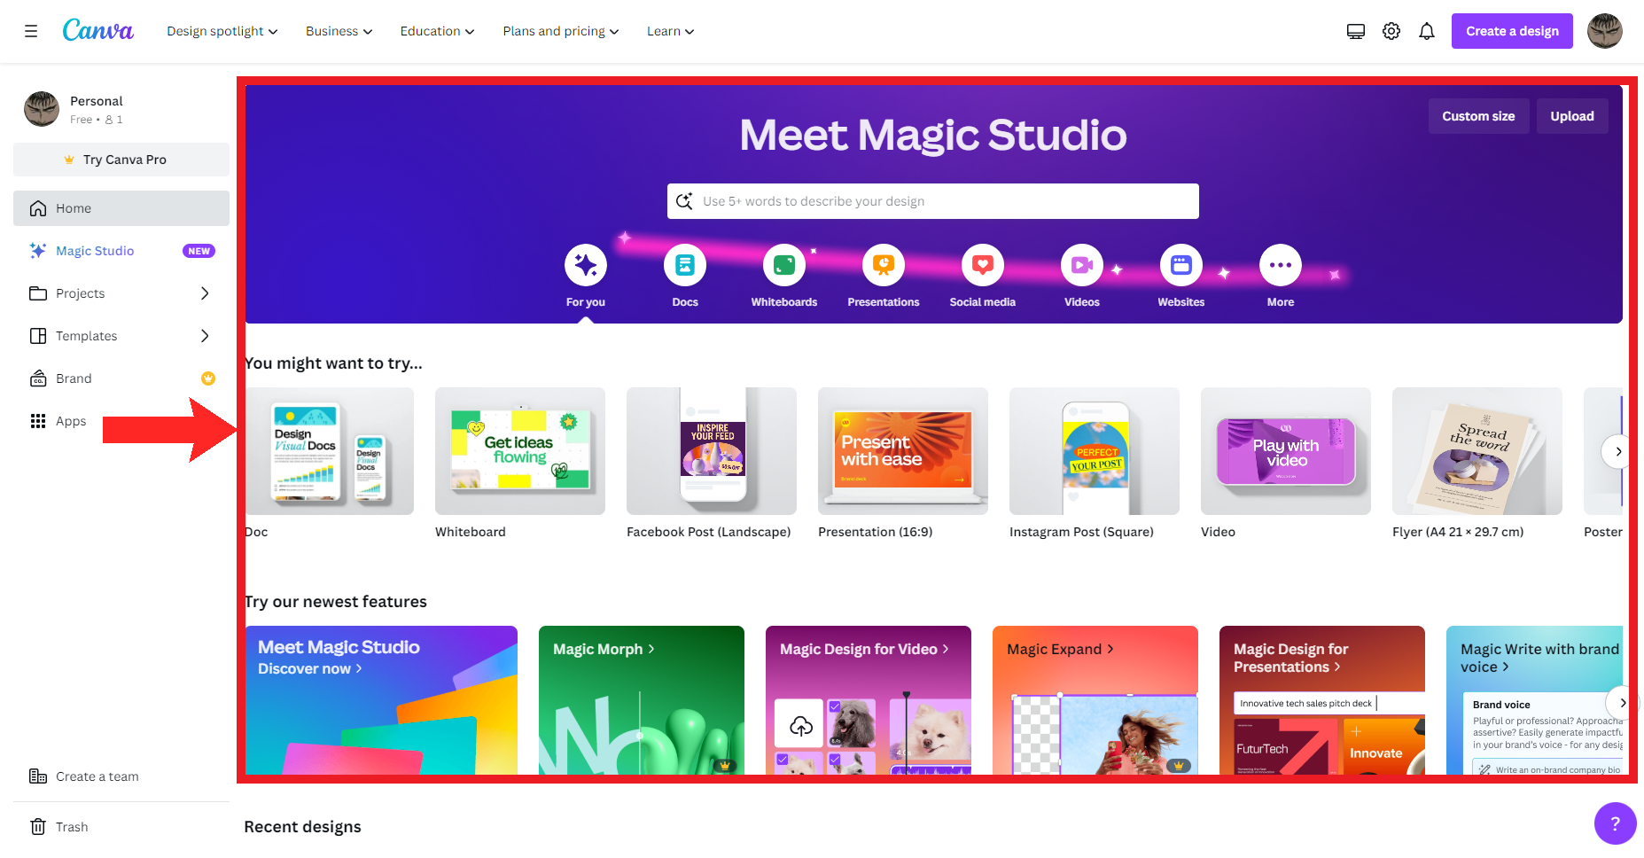The width and height of the screenshot is (1644, 858).
Task: Expand the Design spotlight menu
Action: pos(222,31)
